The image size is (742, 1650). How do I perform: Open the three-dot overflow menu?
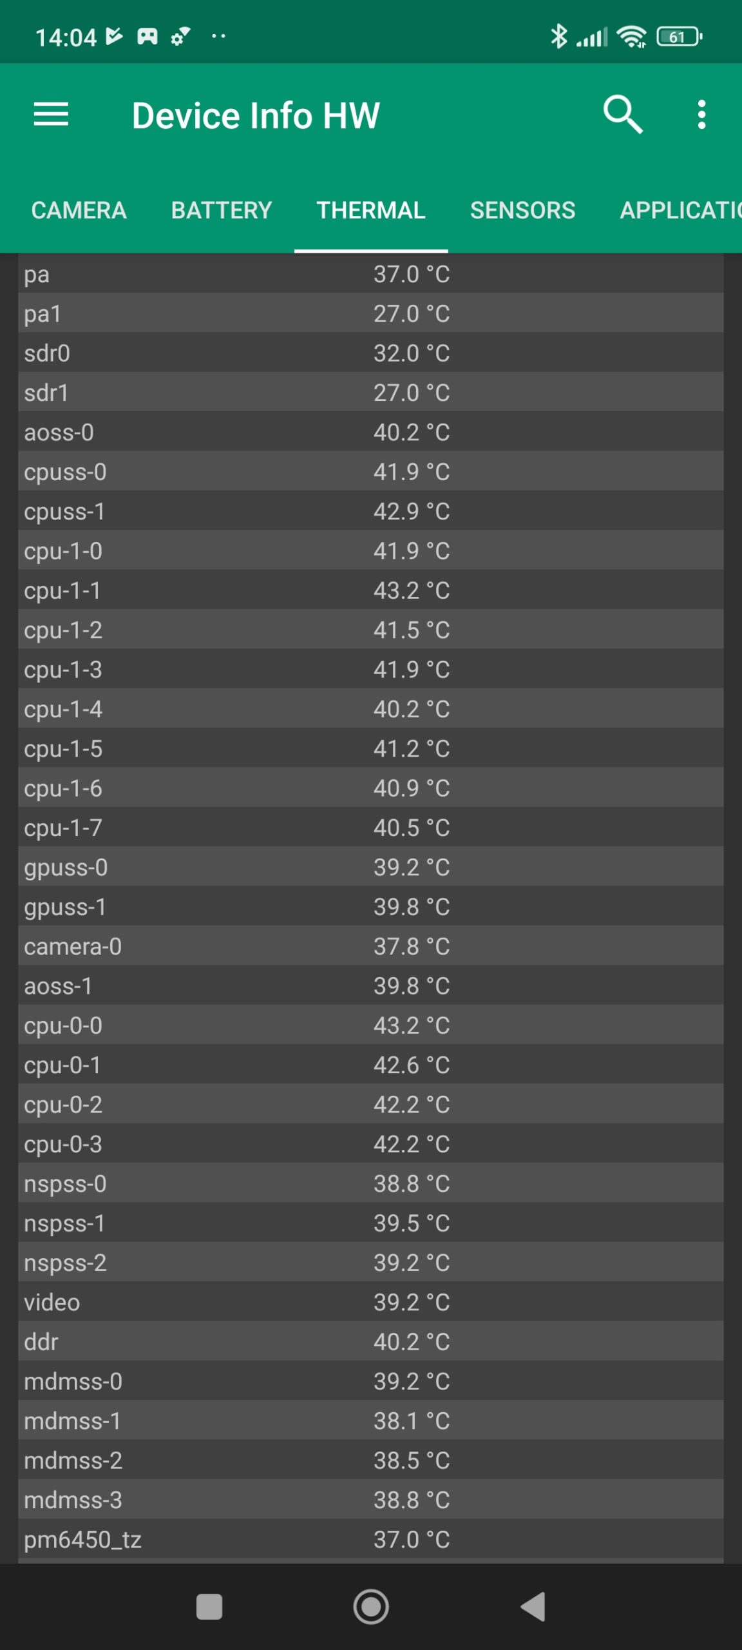click(x=701, y=115)
